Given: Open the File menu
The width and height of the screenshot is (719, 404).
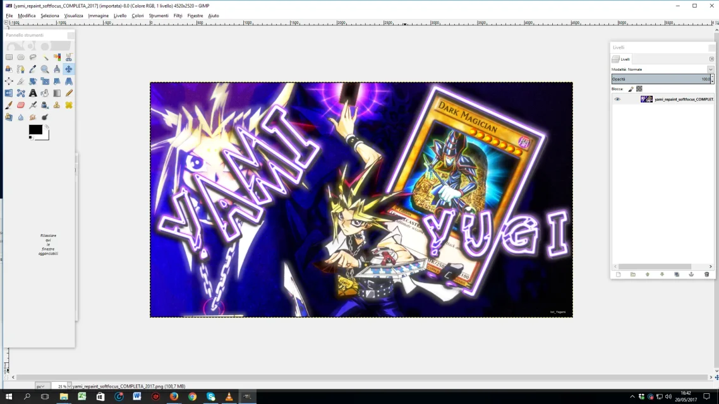Looking at the screenshot, I should pyautogui.click(x=9, y=16).
